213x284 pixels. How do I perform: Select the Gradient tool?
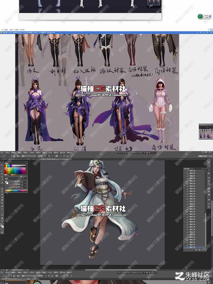2,197
